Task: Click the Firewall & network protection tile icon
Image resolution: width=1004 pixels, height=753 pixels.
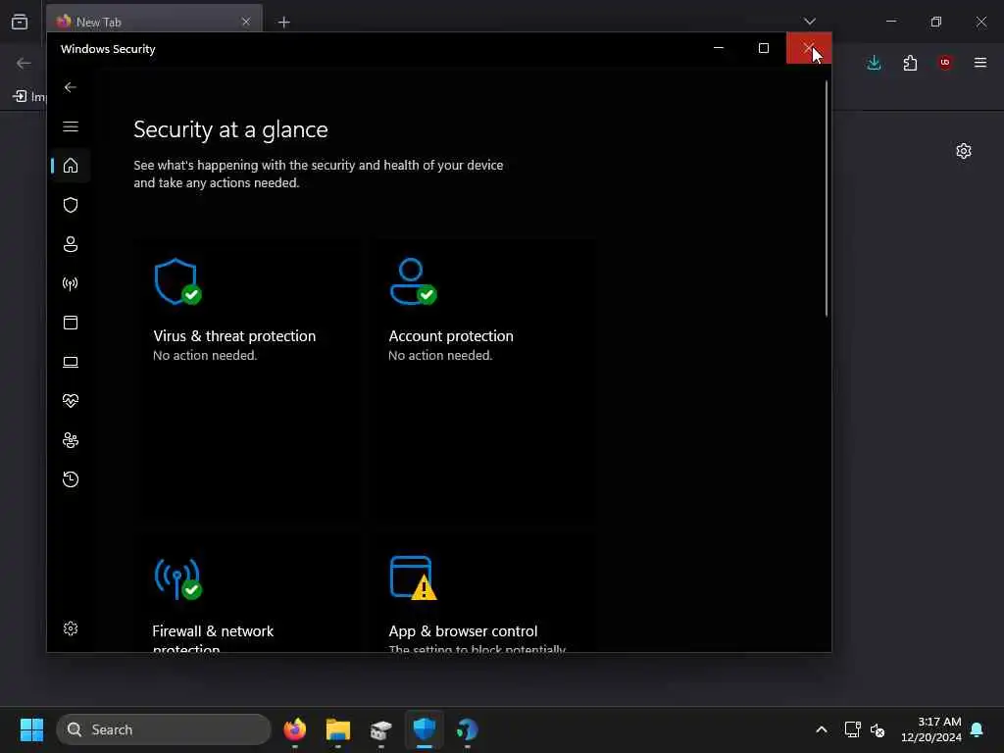Action: pos(177,578)
